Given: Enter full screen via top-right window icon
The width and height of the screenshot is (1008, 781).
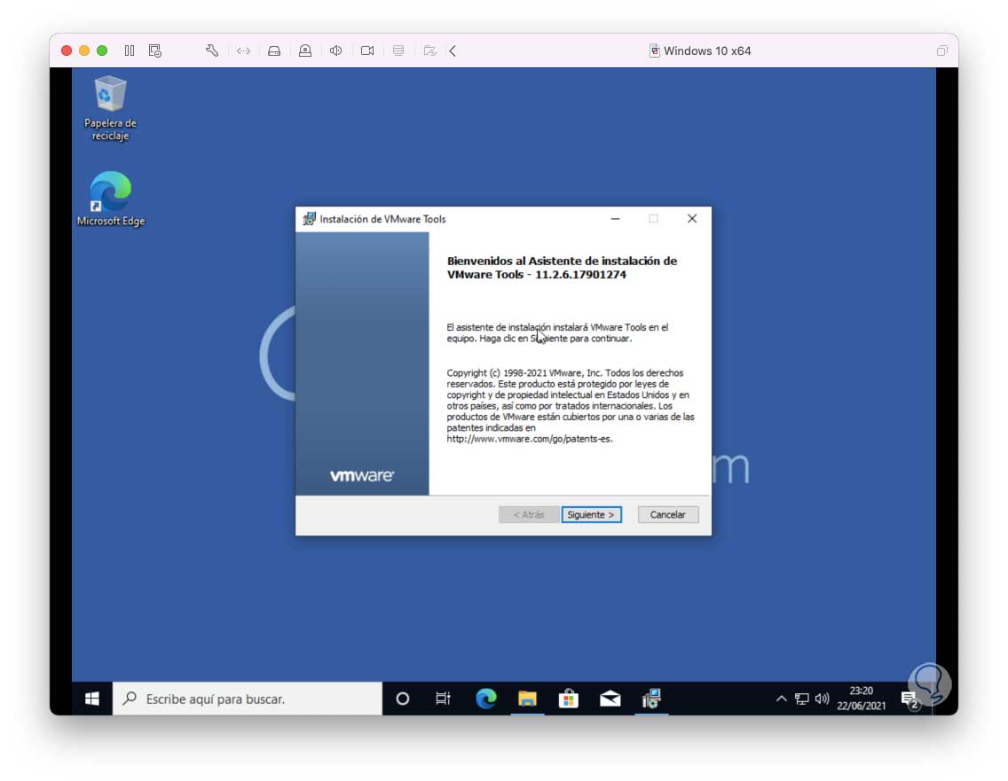Looking at the screenshot, I should point(941,51).
